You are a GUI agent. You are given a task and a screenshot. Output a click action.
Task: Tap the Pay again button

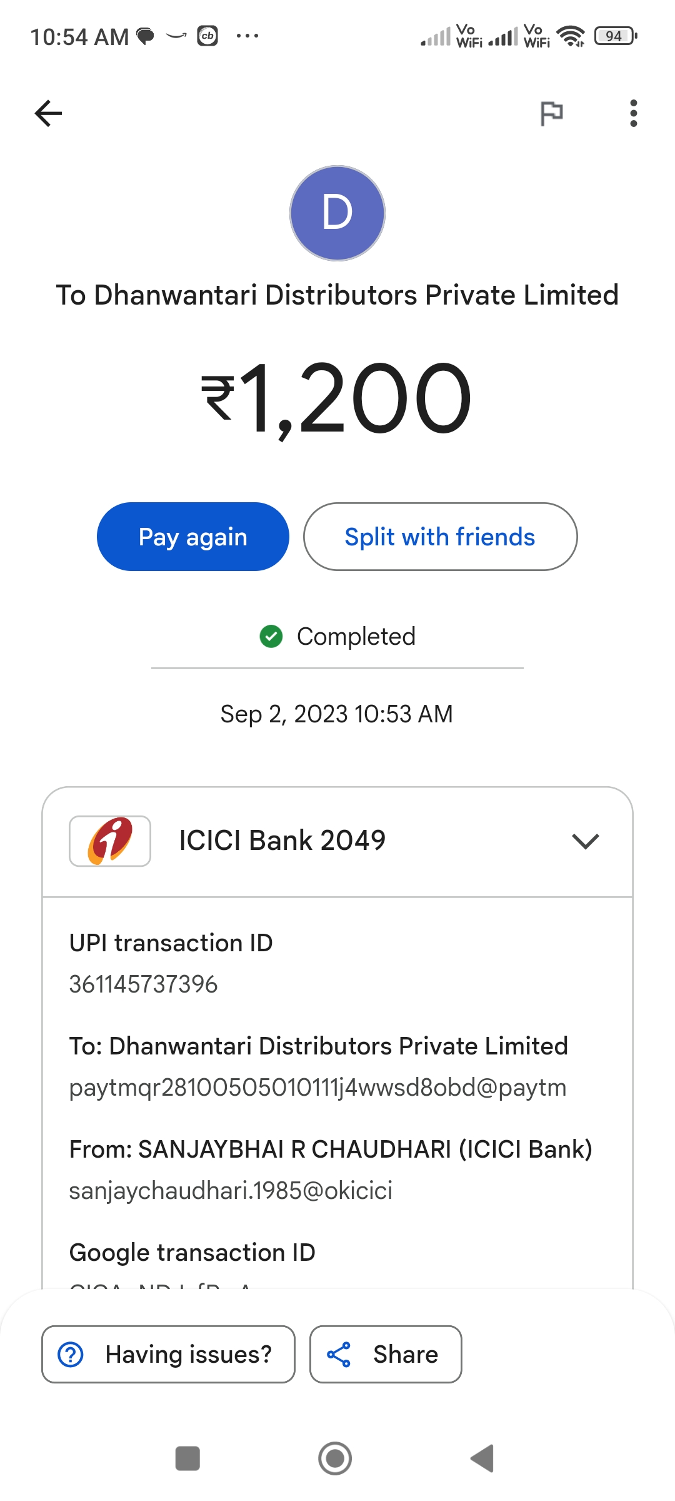[193, 537]
